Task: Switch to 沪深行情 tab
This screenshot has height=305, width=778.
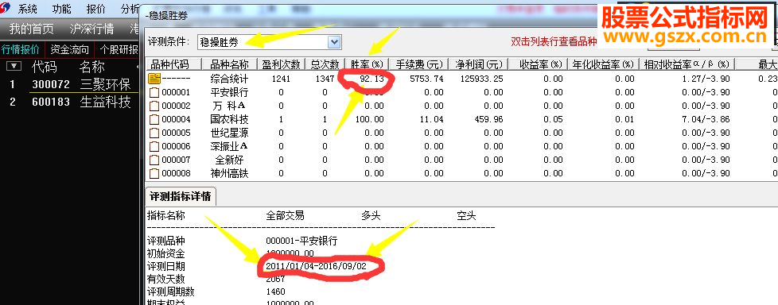Action: point(91,29)
